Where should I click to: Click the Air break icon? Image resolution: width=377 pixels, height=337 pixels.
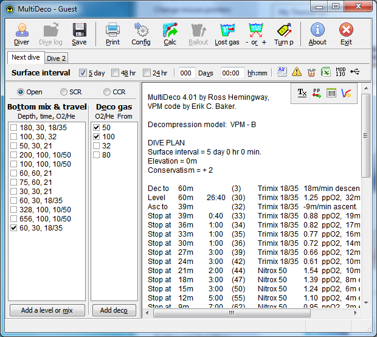[282, 72]
